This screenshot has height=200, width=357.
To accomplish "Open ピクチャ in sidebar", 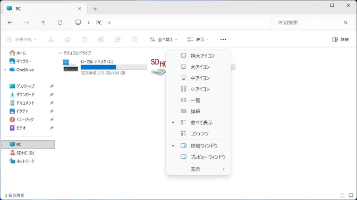I will coord(19,111).
